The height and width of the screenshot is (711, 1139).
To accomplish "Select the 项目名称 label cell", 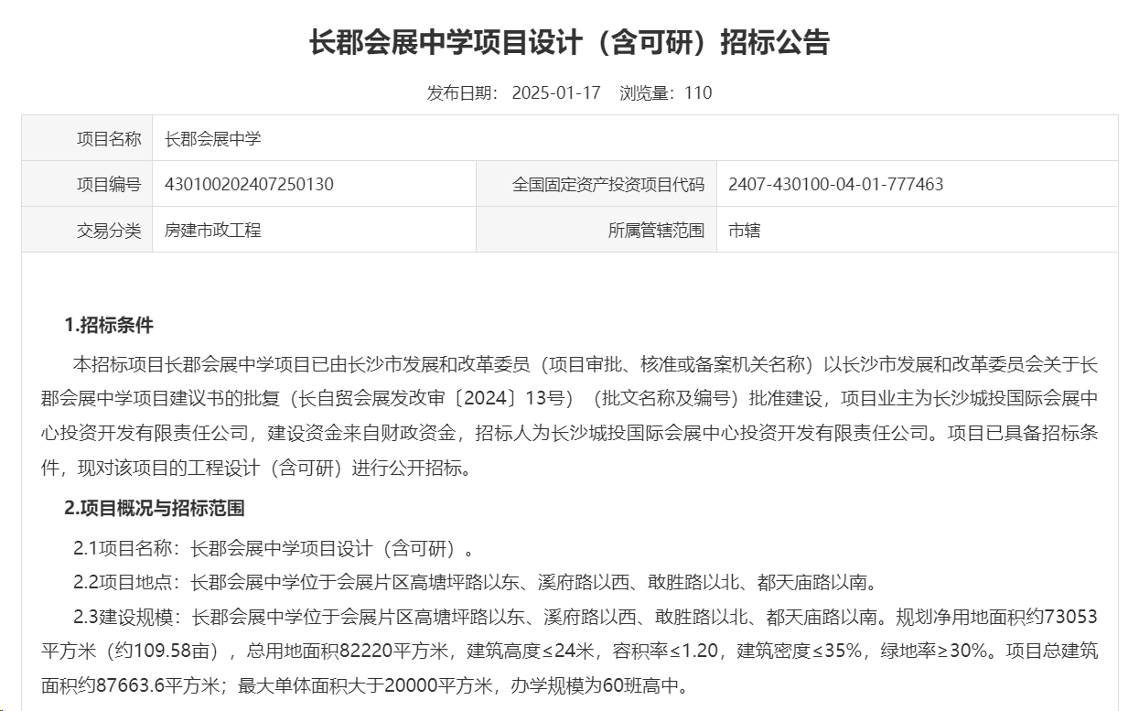I will pyautogui.click(x=87, y=138).
